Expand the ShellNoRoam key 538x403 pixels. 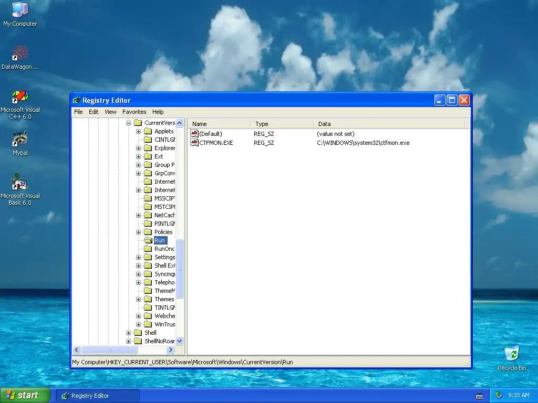[128, 341]
